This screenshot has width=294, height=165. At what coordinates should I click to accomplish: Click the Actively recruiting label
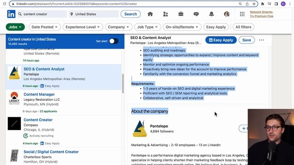[x=41, y=136]
